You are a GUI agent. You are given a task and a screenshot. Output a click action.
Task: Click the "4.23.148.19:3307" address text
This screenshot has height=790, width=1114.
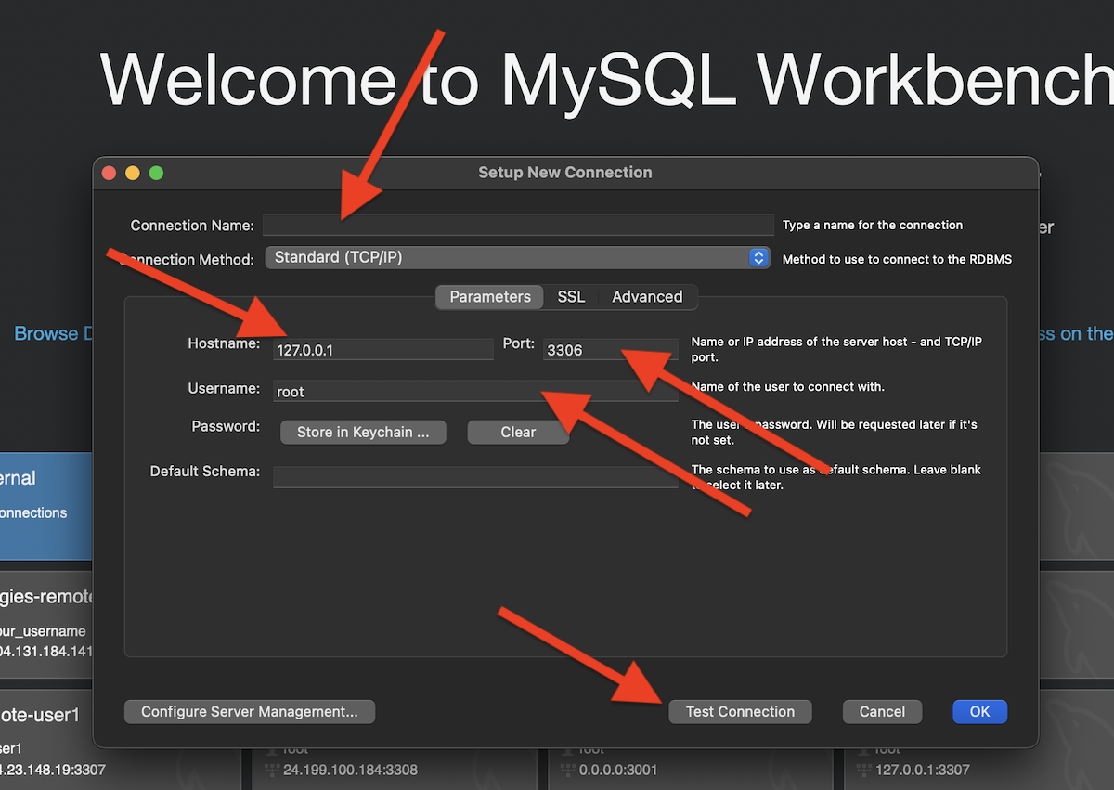click(x=53, y=770)
